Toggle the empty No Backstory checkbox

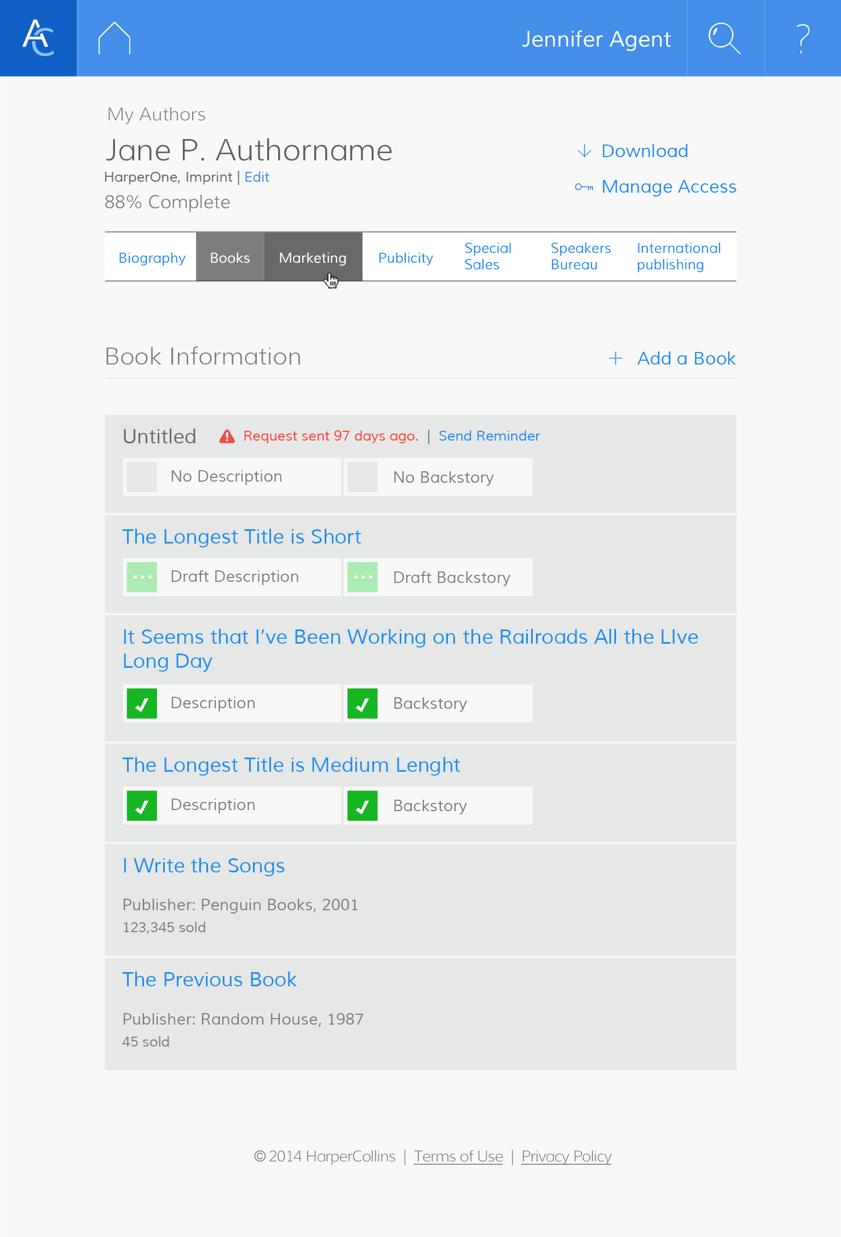pos(362,477)
